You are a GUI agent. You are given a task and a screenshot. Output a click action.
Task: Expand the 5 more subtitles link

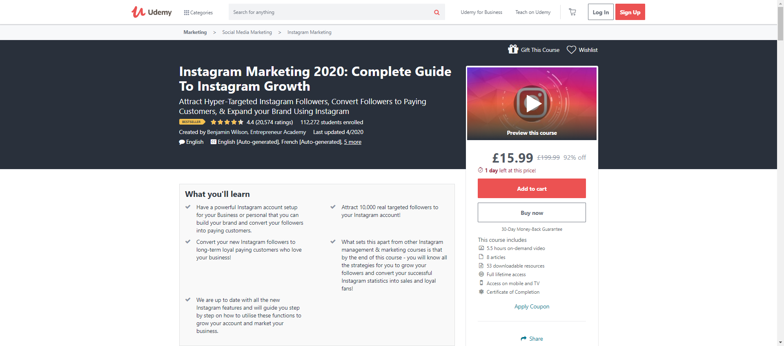coord(352,142)
